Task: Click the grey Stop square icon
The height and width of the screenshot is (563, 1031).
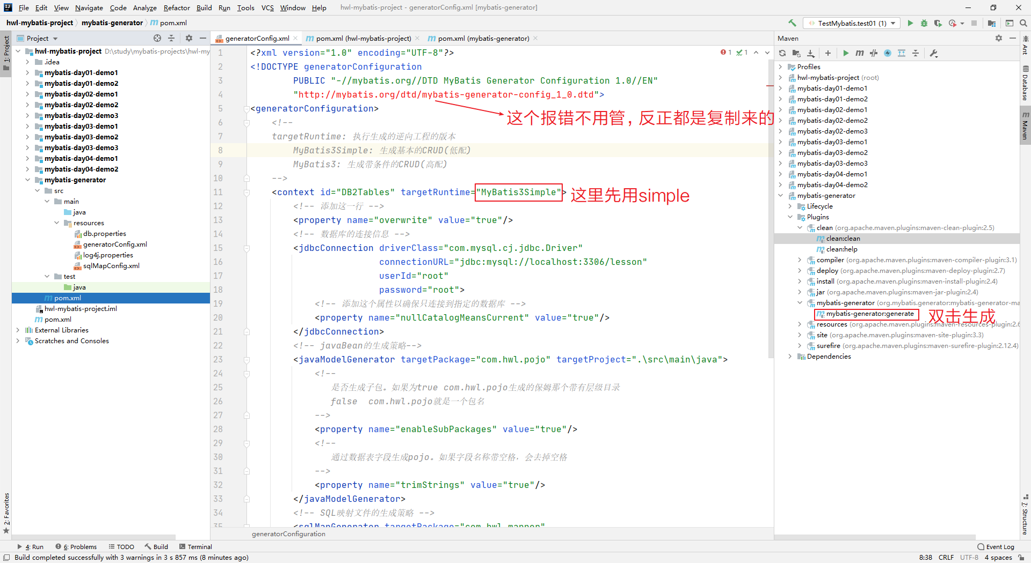Action: (x=974, y=23)
